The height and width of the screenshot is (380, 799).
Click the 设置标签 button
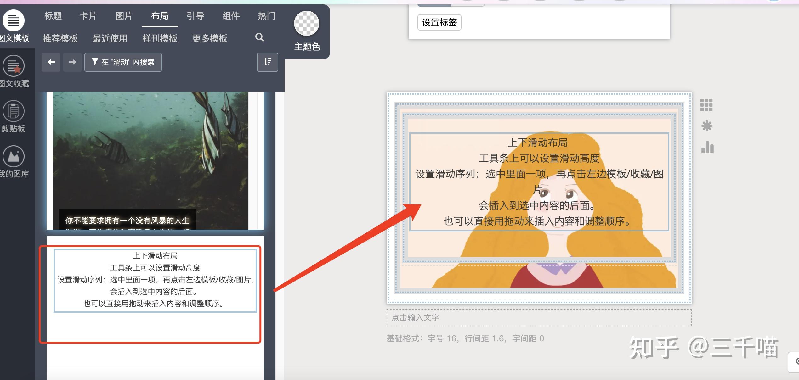(x=439, y=22)
